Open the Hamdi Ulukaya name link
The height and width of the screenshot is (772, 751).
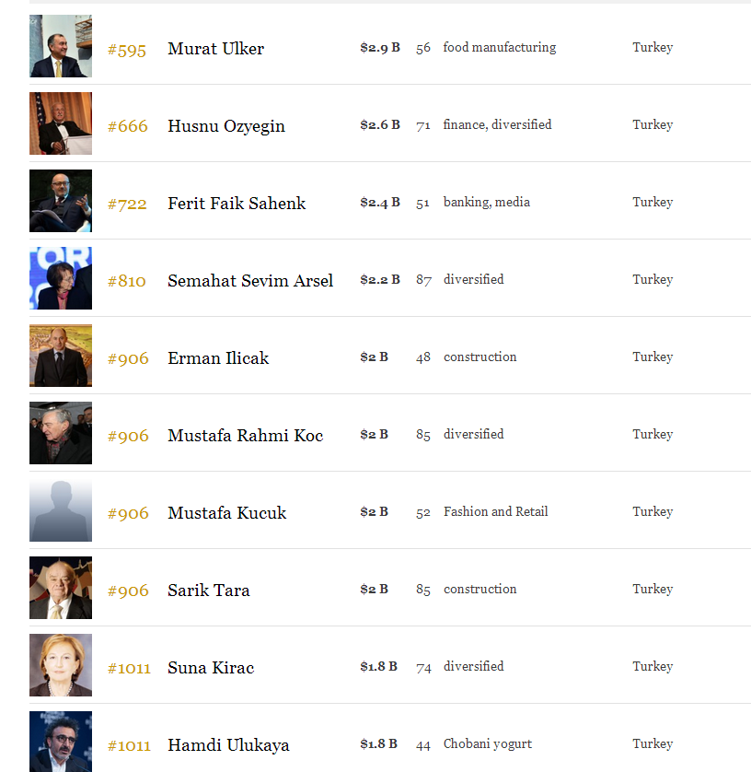tap(228, 745)
